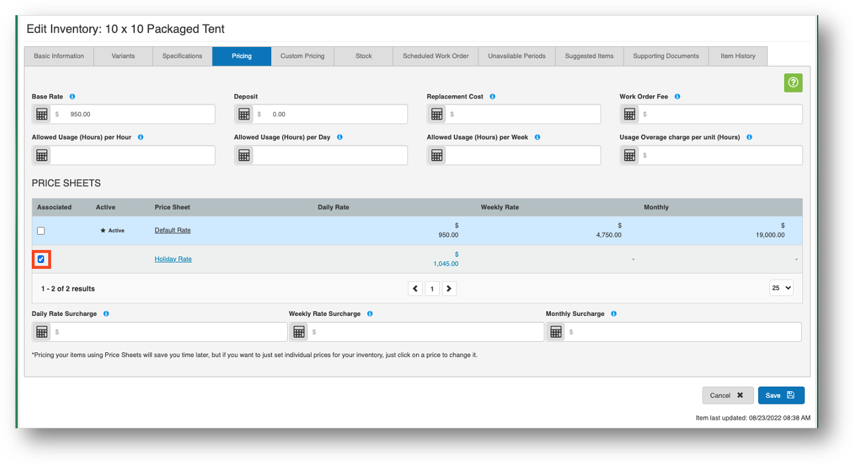This screenshot has height=464, width=854.
Task: Save the inventory changes
Action: [781, 395]
